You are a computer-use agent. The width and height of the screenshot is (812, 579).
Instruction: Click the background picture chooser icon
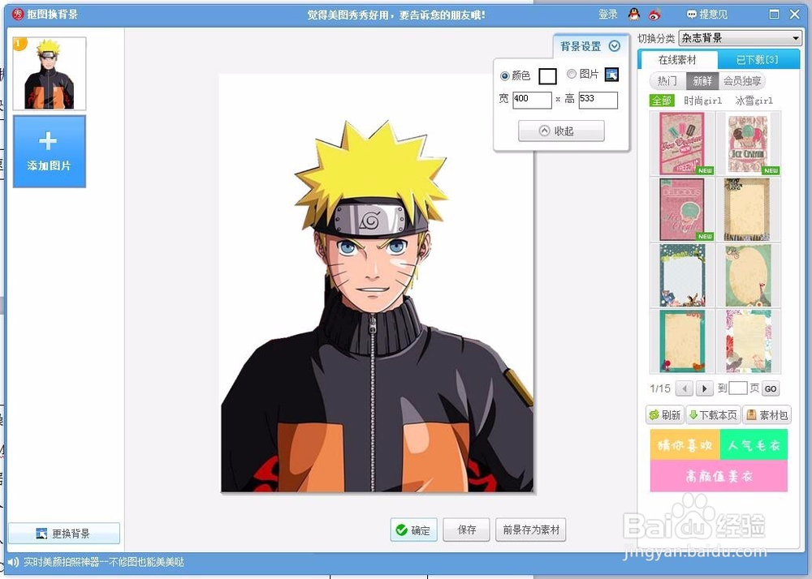(x=611, y=75)
